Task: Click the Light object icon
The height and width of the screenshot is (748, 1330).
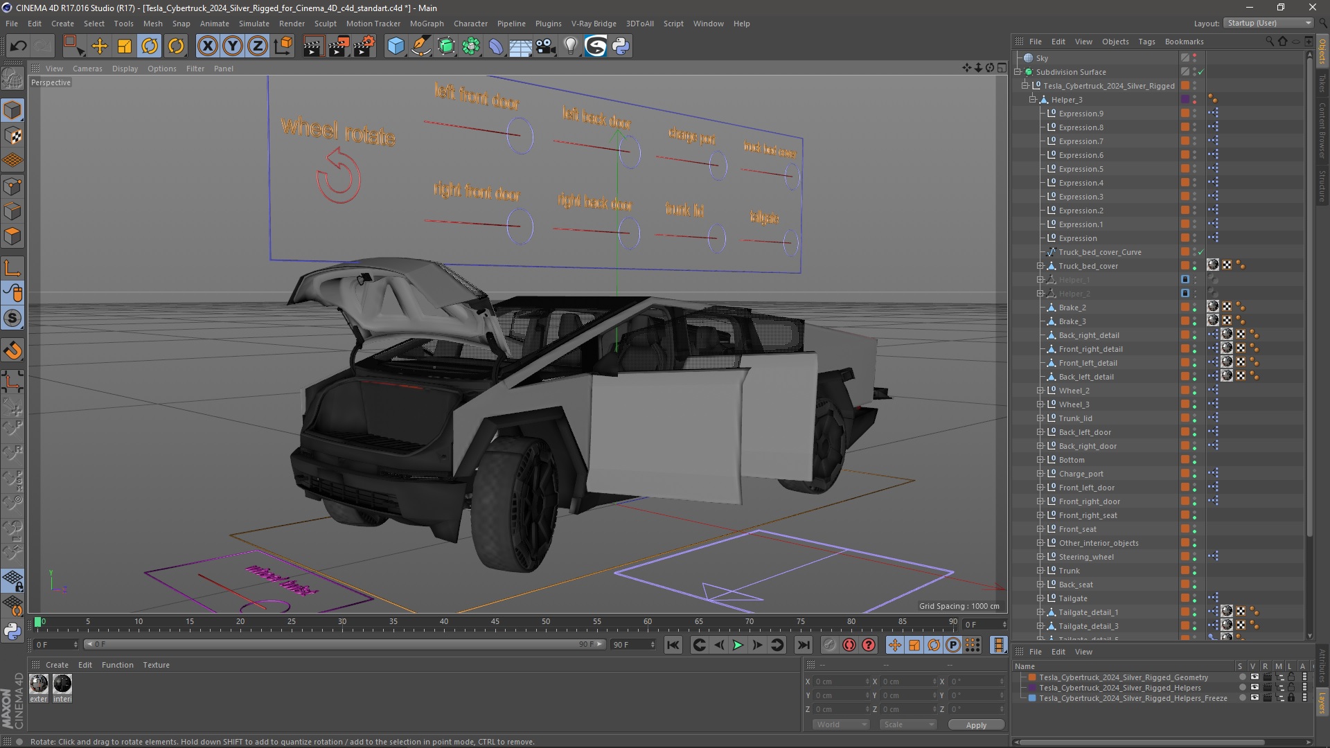Action: click(570, 46)
